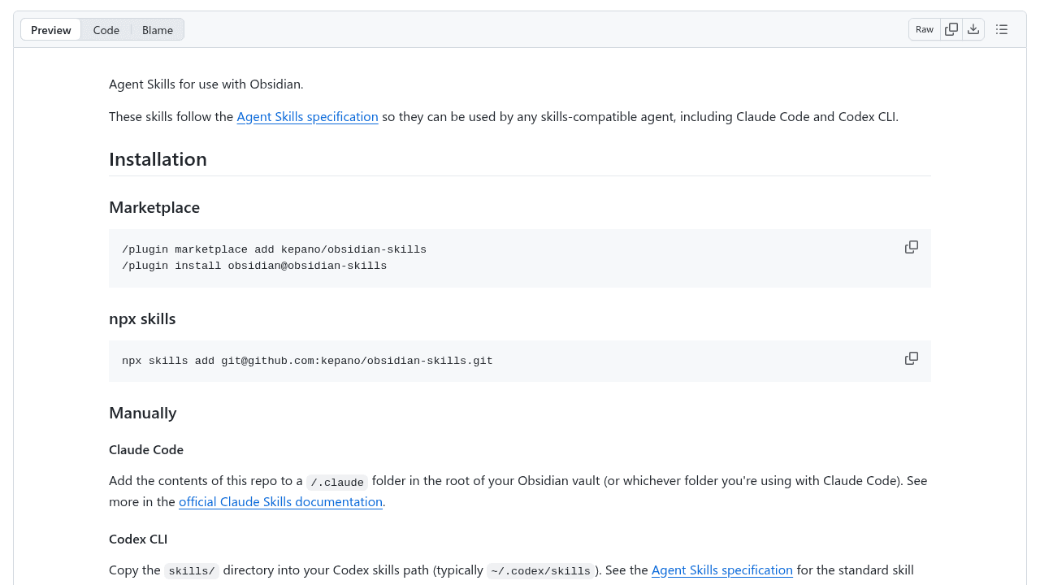Click the Claude Code subheading
The image size is (1040, 585).
[x=146, y=449]
